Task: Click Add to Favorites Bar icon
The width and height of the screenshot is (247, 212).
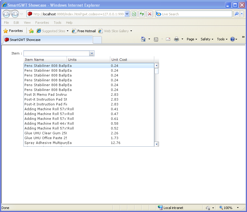Action: (31, 31)
